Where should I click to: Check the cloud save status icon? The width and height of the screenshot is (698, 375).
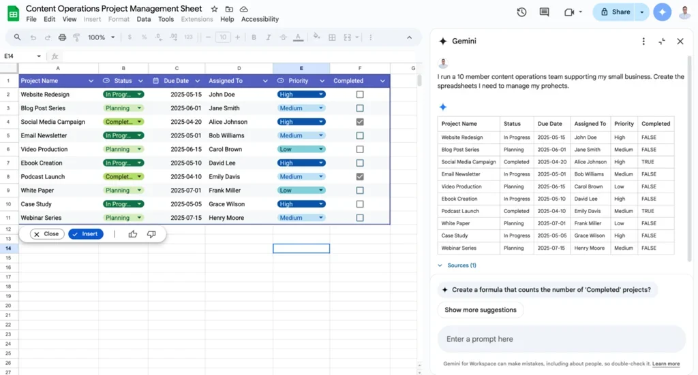coord(244,9)
